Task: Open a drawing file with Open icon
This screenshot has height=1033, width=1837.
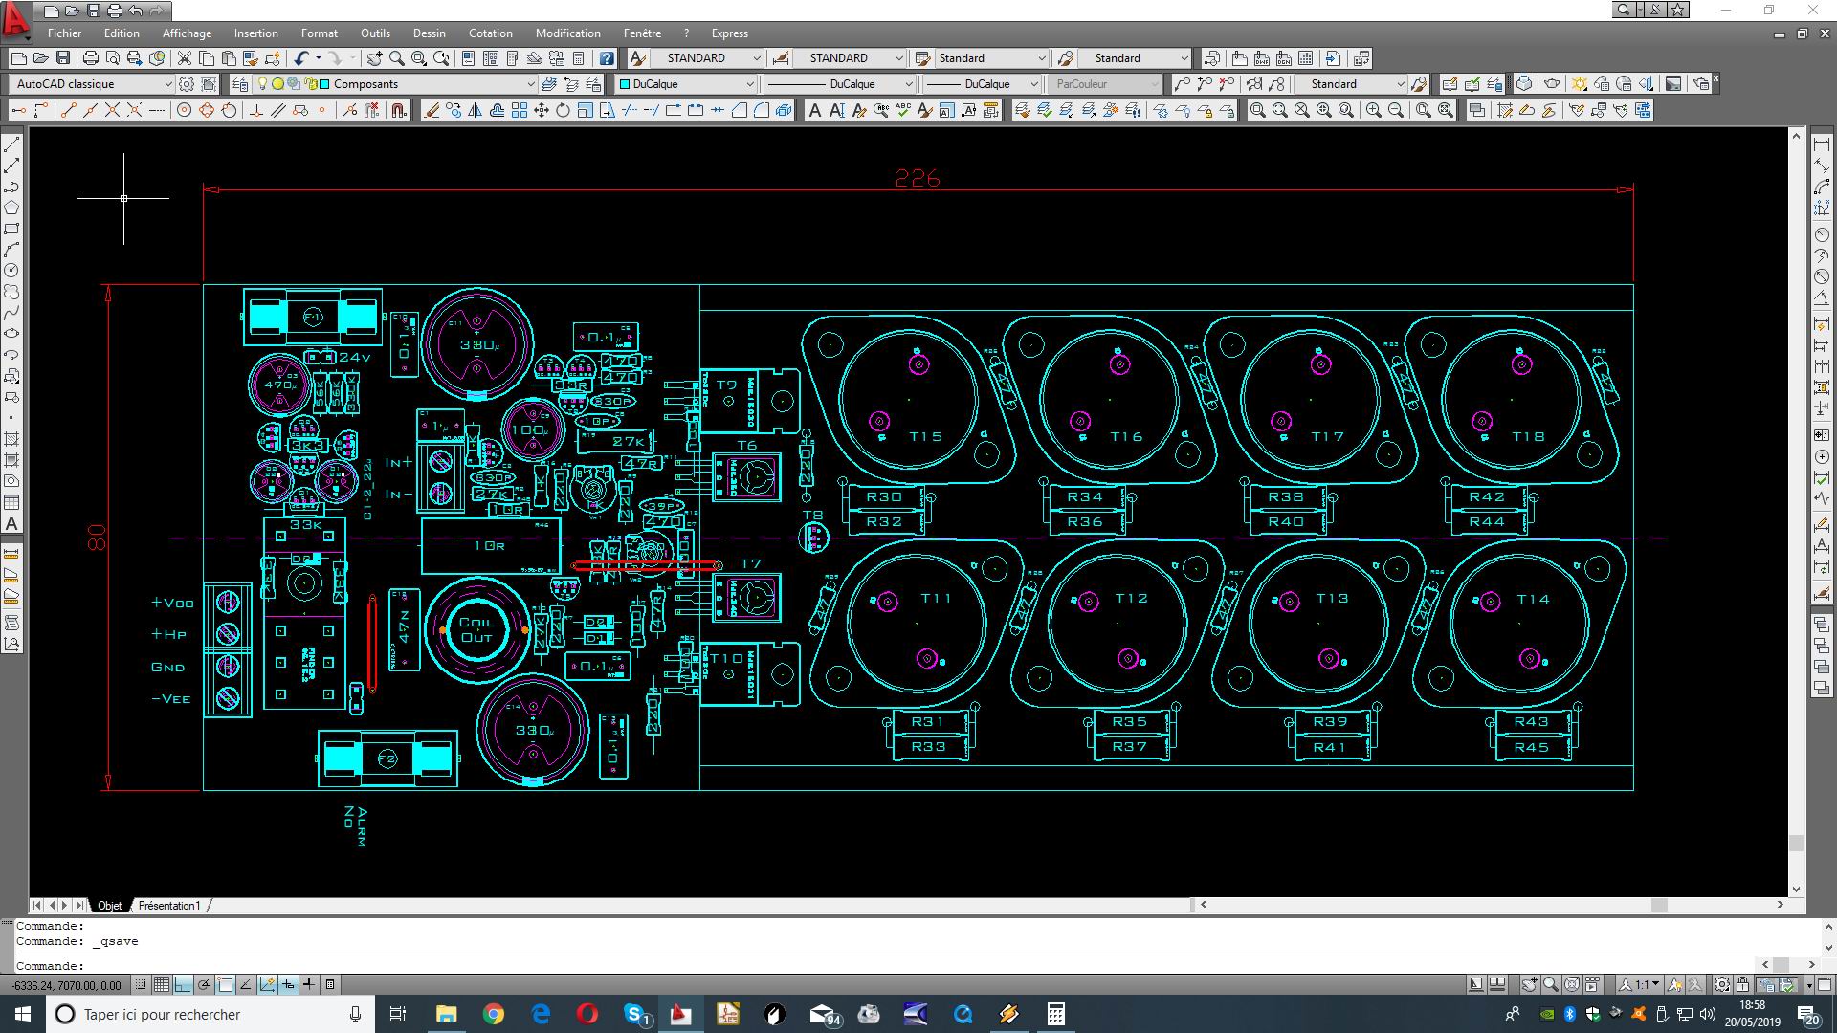Action: pyautogui.click(x=40, y=58)
